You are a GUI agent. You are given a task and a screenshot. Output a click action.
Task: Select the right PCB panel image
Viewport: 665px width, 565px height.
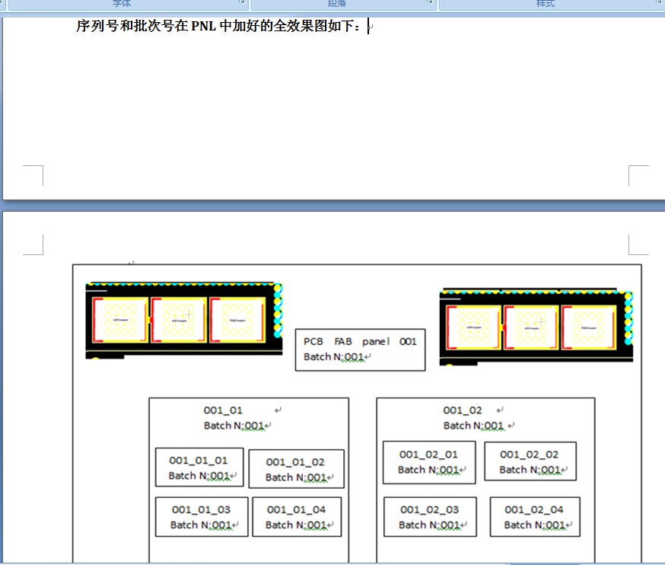[x=536, y=327]
